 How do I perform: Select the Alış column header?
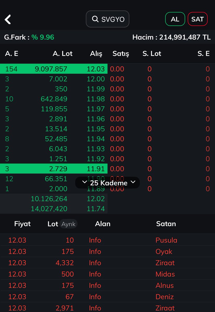click(96, 54)
